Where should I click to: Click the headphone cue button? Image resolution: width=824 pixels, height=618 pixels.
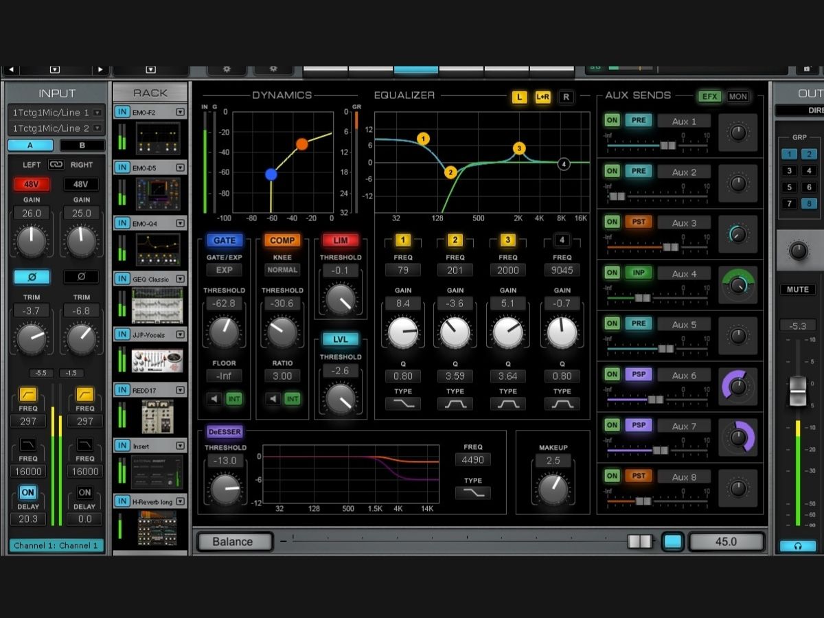click(798, 546)
